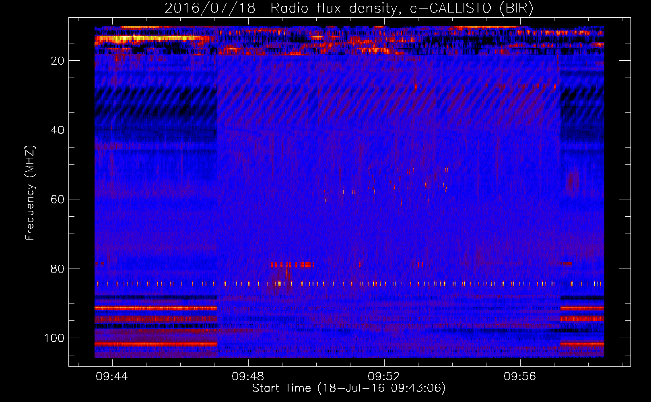Click the 80 MHz frequency tick label
Image resolution: width=651 pixels, height=402 pixels.
point(58,269)
